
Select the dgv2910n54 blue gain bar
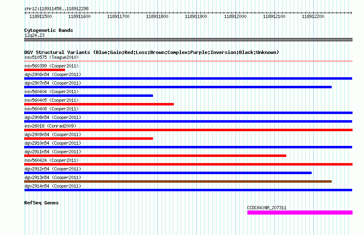tap(188, 147)
